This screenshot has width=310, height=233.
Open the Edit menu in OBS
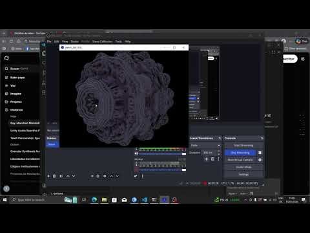(57, 41)
